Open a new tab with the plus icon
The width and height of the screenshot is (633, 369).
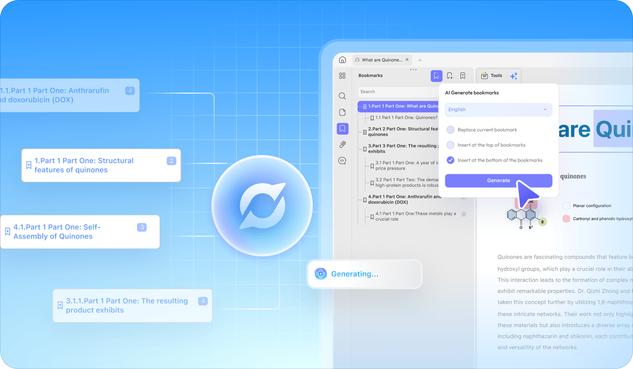click(420, 60)
